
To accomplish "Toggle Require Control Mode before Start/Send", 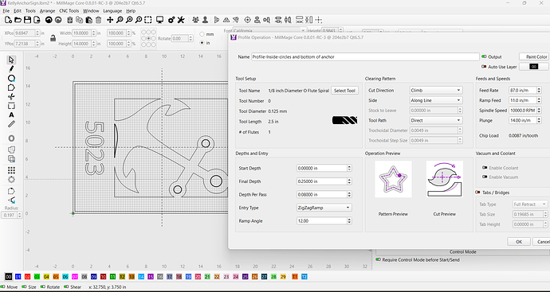I will coord(378,260).
